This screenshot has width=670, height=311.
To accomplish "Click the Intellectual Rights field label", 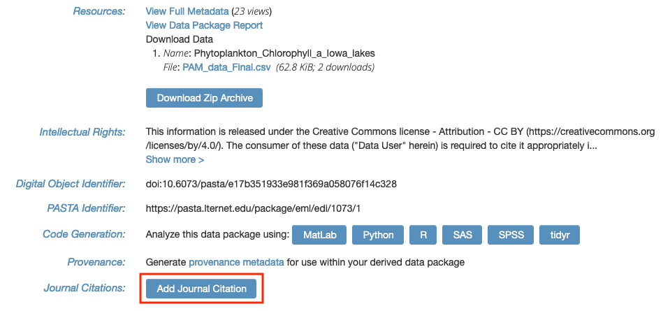I will tap(82, 132).
